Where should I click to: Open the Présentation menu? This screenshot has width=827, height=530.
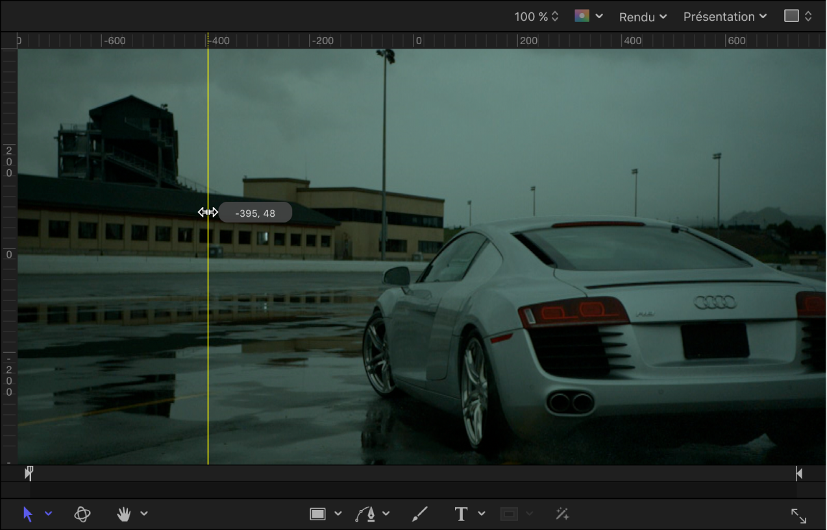[x=724, y=17]
